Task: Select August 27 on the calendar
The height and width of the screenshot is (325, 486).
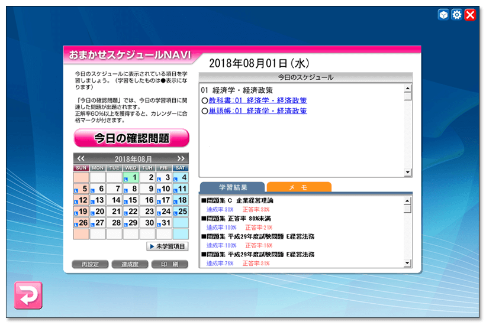Action: point(98,223)
